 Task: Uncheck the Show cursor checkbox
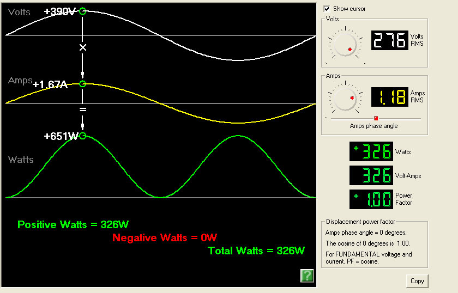click(x=327, y=9)
